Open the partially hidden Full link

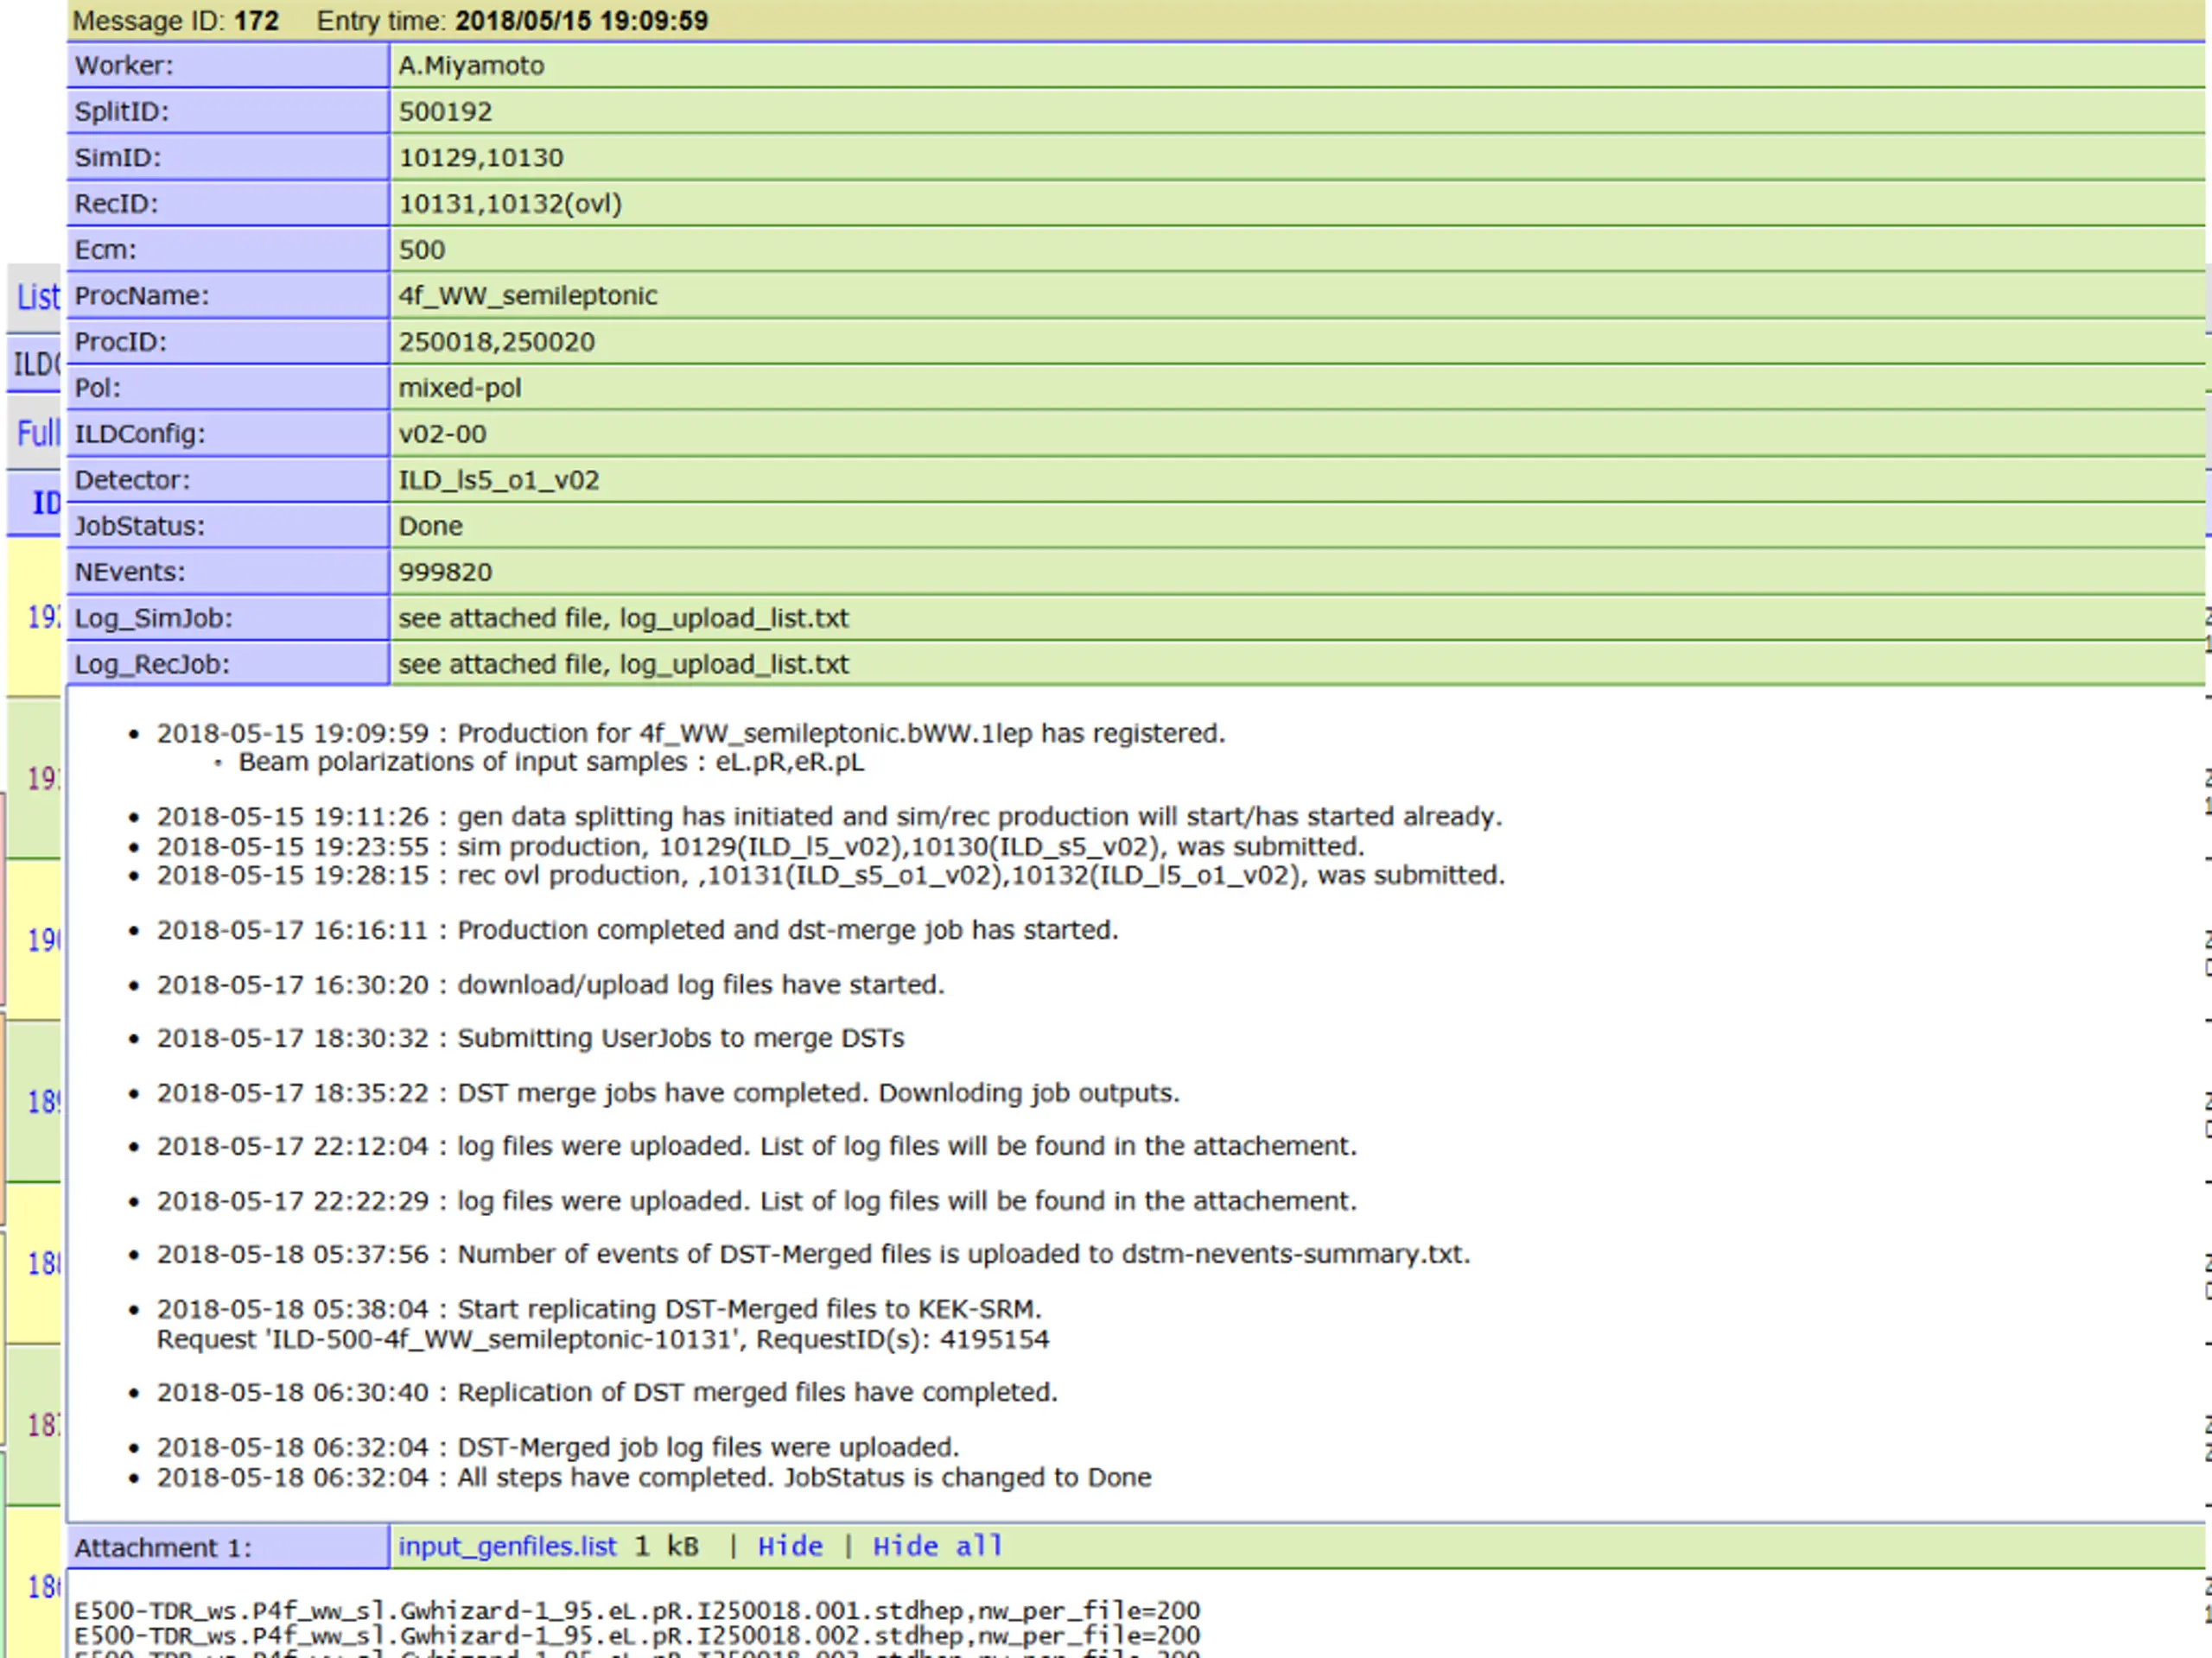coord(38,433)
